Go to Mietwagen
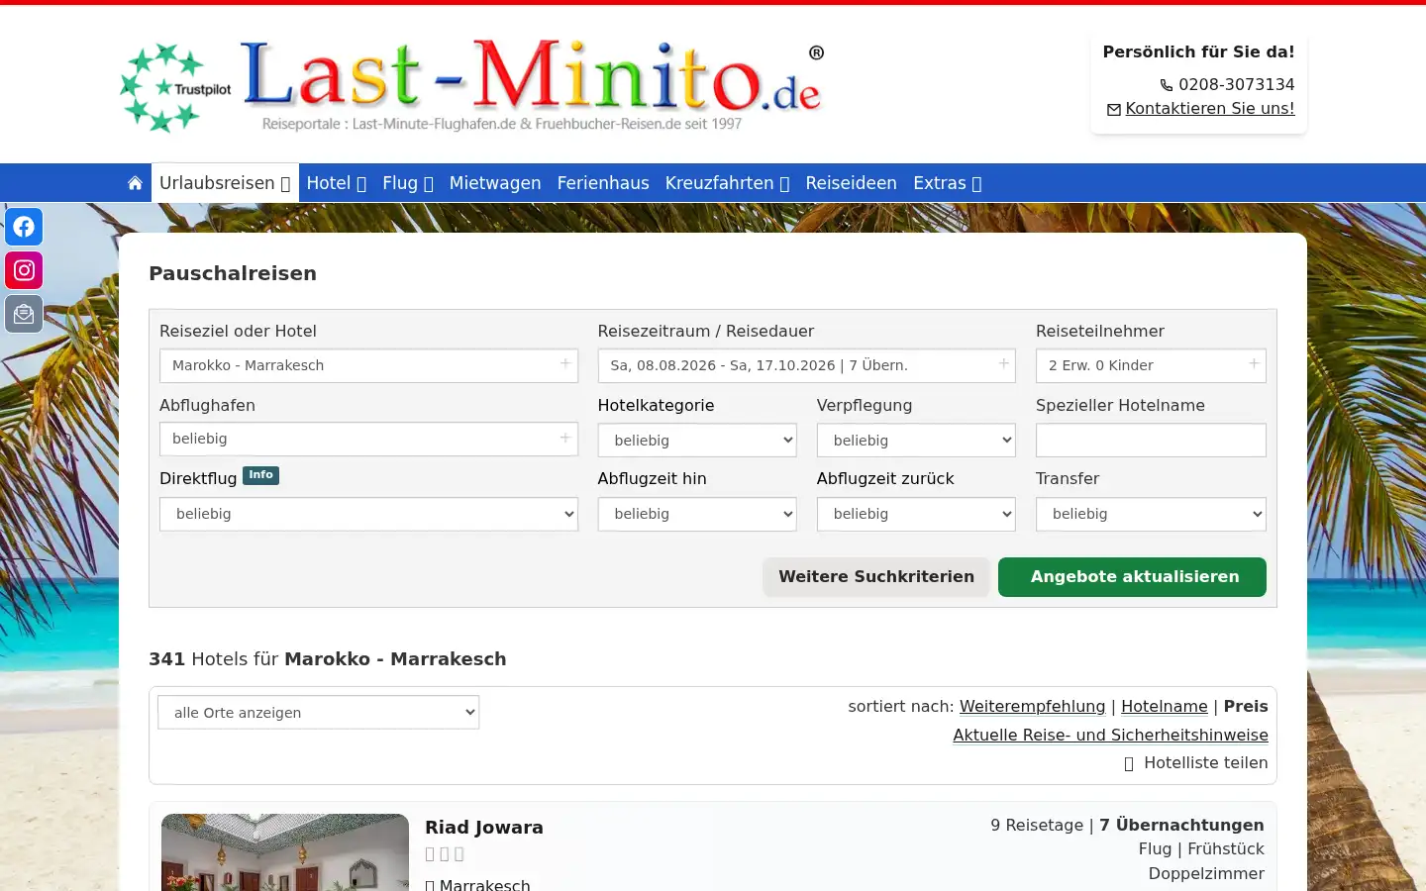Viewport: 1426px width, 891px height. [495, 183]
